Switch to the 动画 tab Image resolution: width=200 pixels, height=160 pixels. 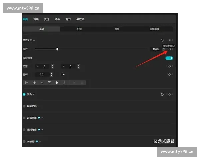point(57,19)
